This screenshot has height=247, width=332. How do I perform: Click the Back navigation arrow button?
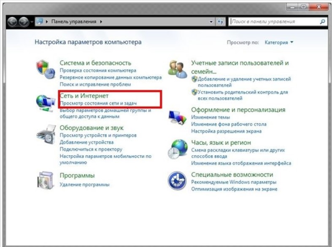point(12,21)
